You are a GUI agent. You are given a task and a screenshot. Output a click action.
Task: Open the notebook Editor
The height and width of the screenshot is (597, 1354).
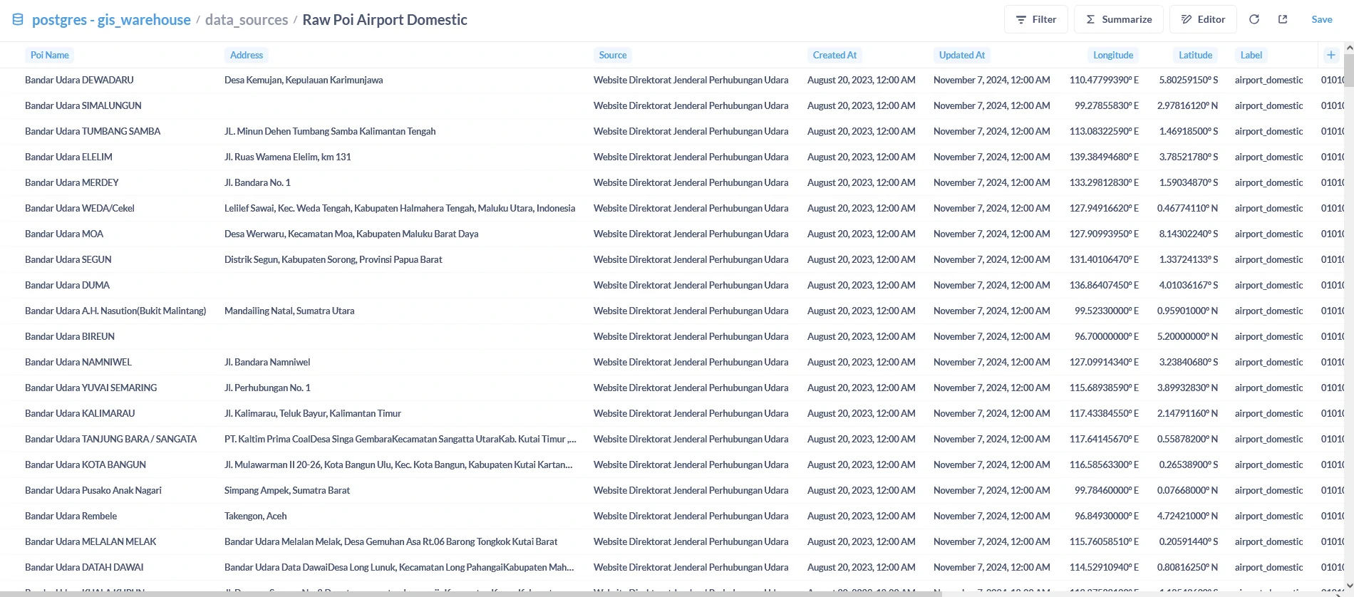pyautogui.click(x=1203, y=19)
